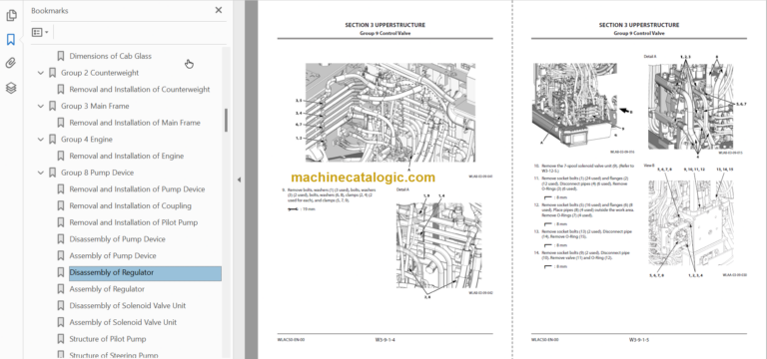
Task: Close the Bookmarks panel with X
Action: click(x=218, y=10)
